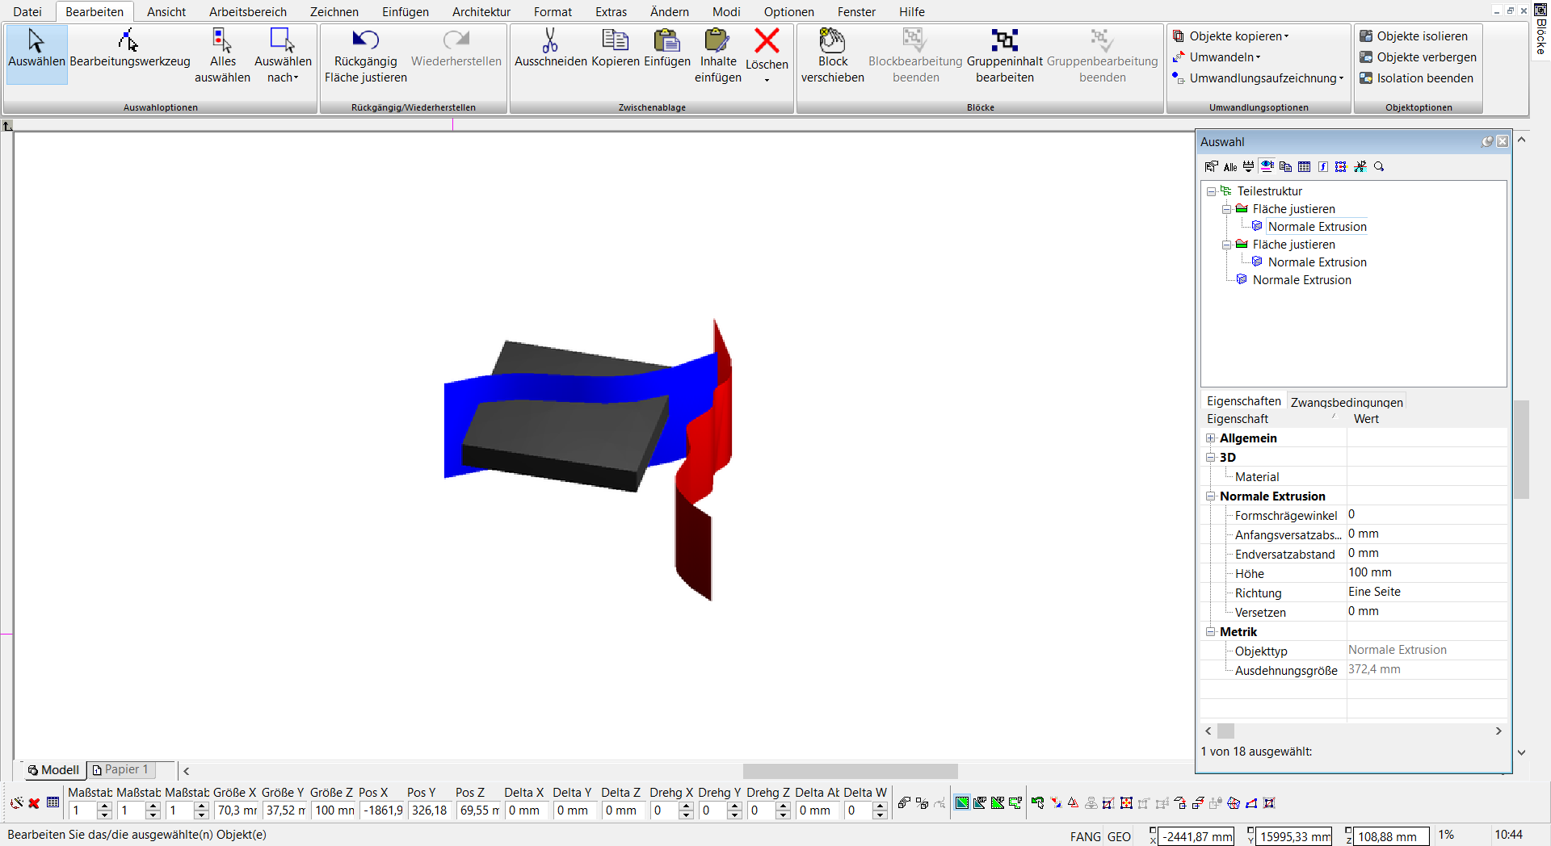Toggle the GEO status indicator
Image resolution: width=1551 pixels, height=846 pixels.
click(x=1119, y=836)
